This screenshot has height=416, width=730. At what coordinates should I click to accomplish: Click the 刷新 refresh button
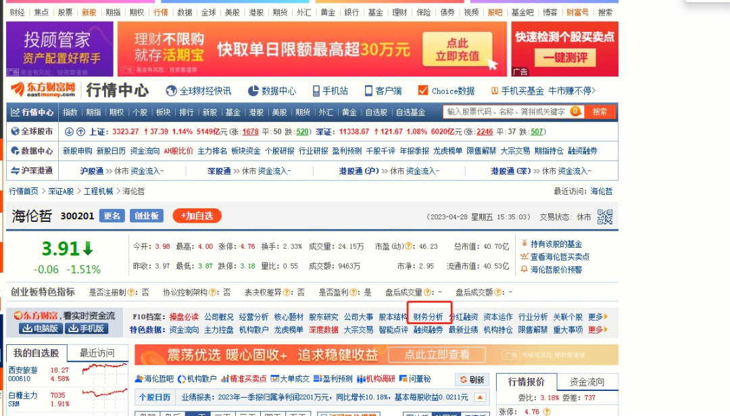[x=472, y=379]
